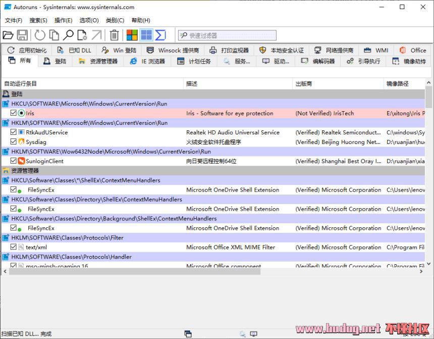434x339 pixels.
Task: Open the 文件(F) menu
Action: pyautogui.click(x=14, y=20)
